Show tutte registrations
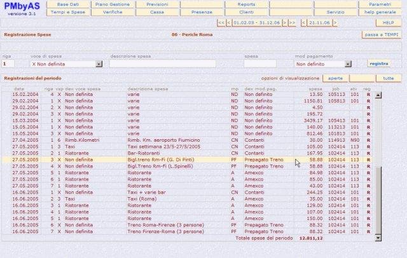This screenshot has width=407, height=258. [x=389, y=78]
